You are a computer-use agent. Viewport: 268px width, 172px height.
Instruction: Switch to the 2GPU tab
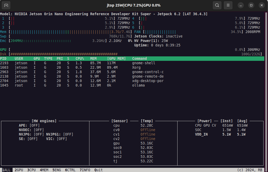pos(19,170)
